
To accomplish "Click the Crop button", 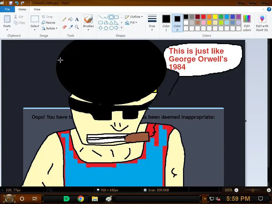I will tap(47, 17).
